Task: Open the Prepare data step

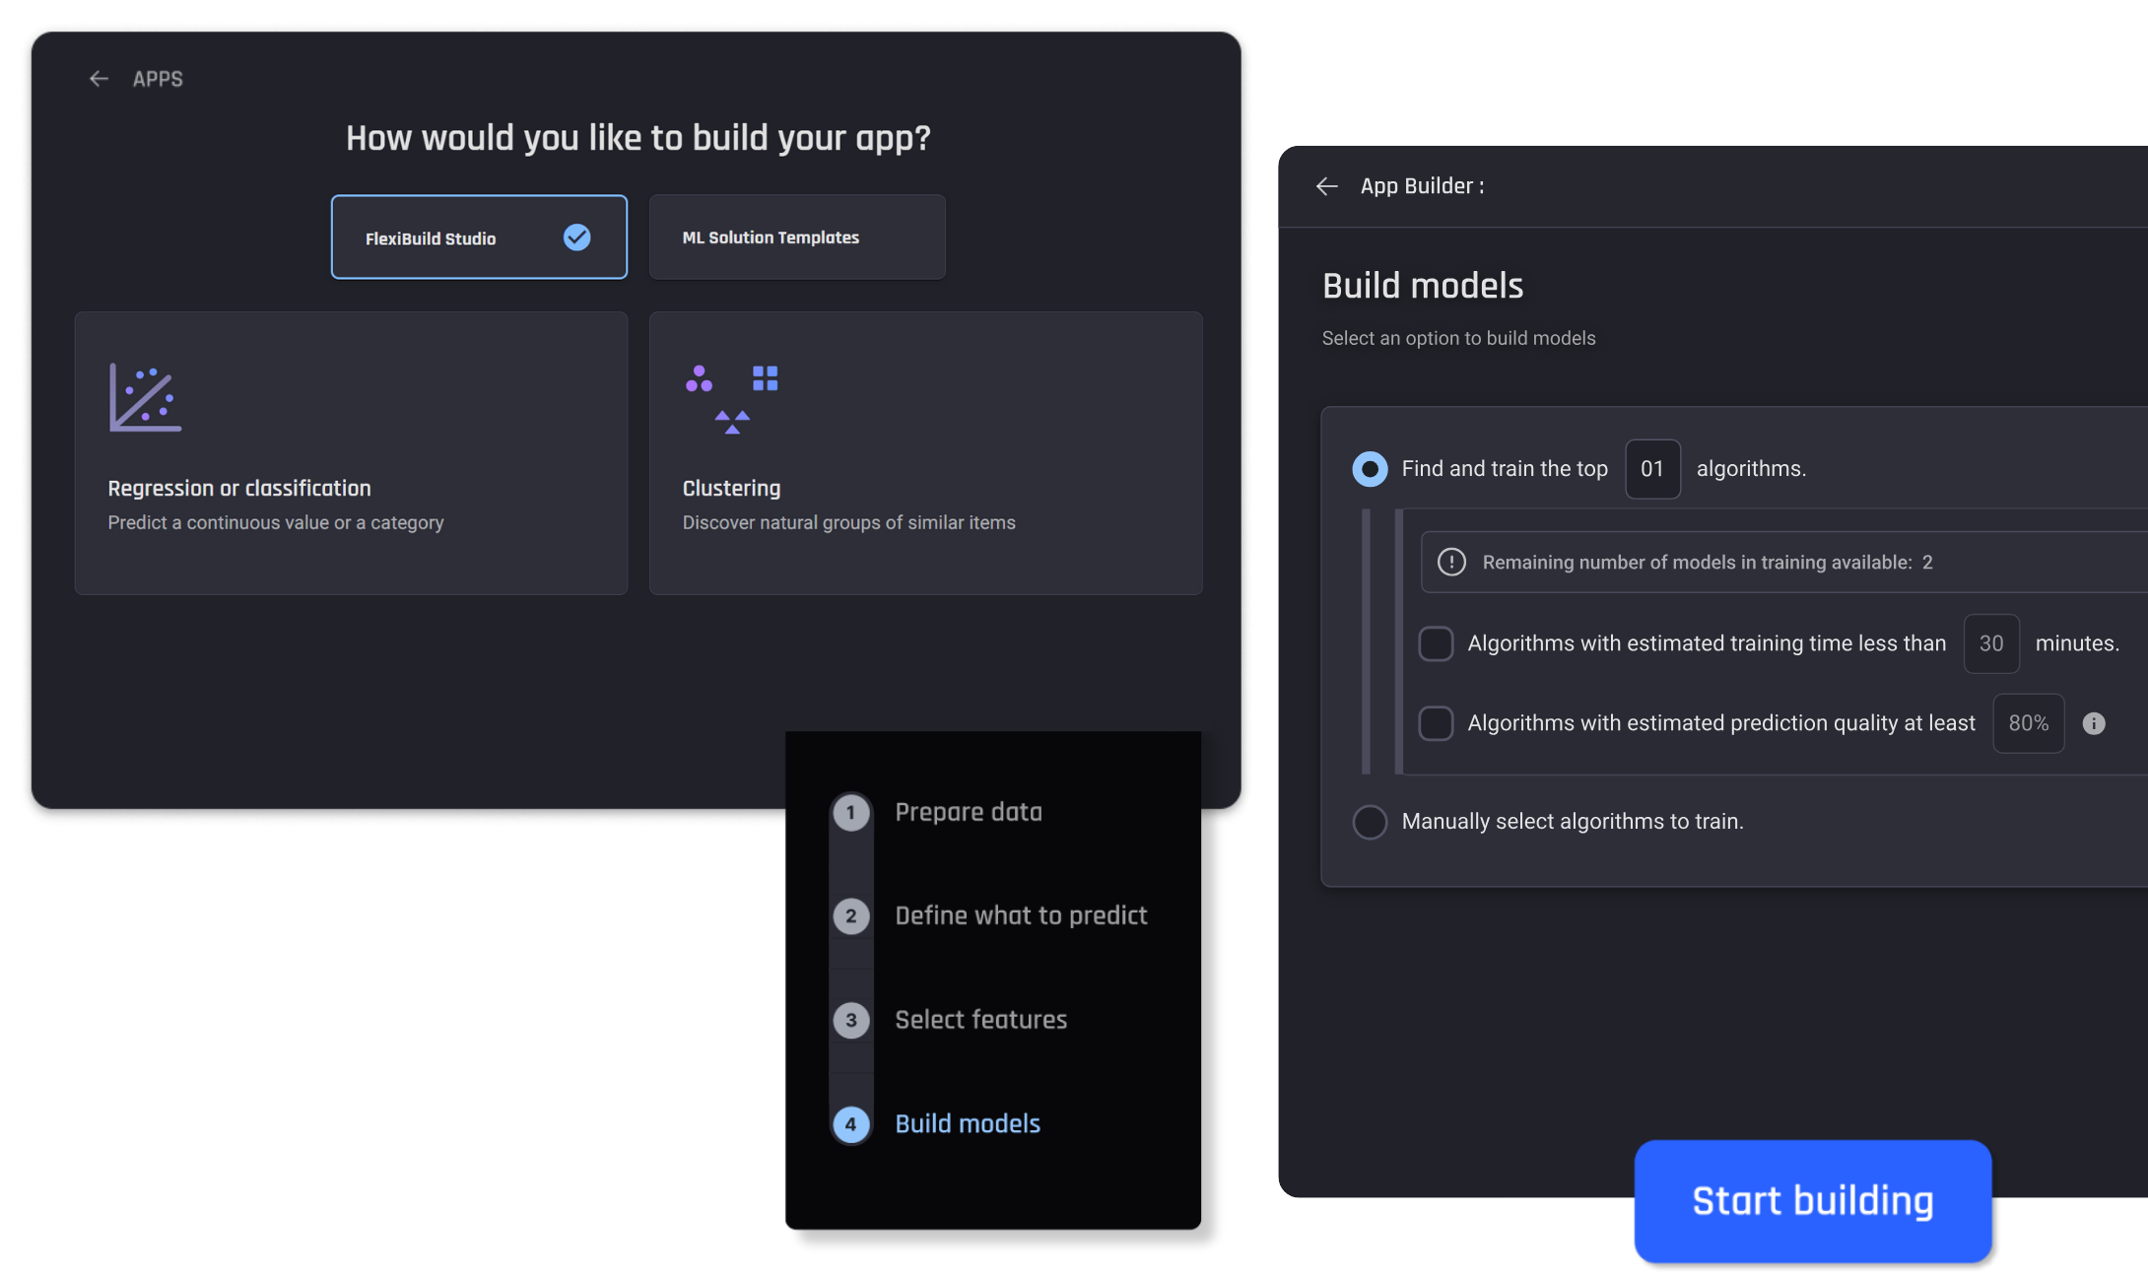Action: (x=969, y=812)
